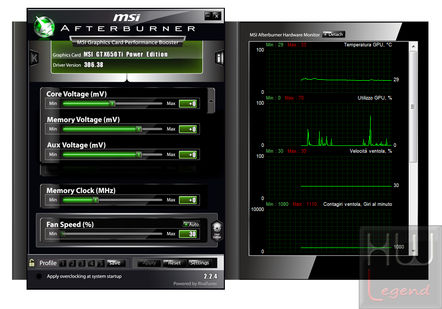Click the Memory Voltage slider handle

click(138, 129)
